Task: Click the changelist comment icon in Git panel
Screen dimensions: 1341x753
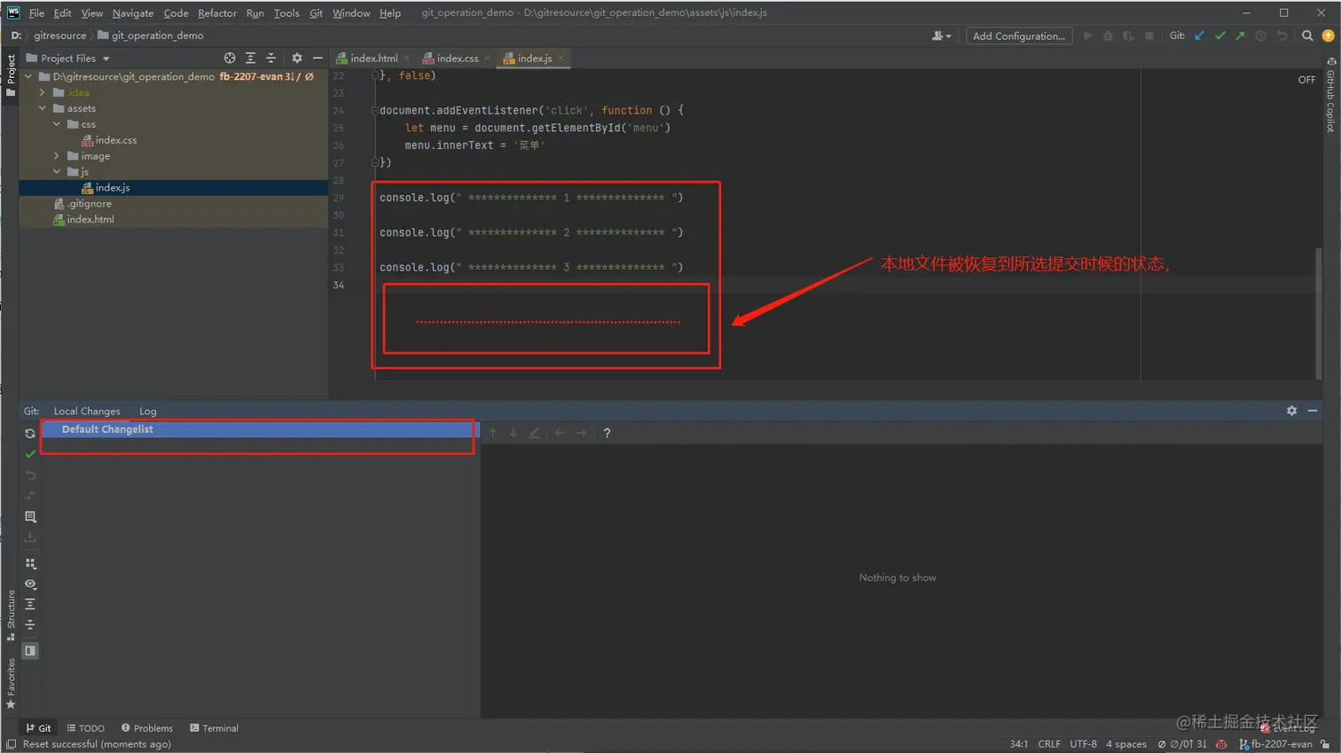Action: tap(30, 516)
